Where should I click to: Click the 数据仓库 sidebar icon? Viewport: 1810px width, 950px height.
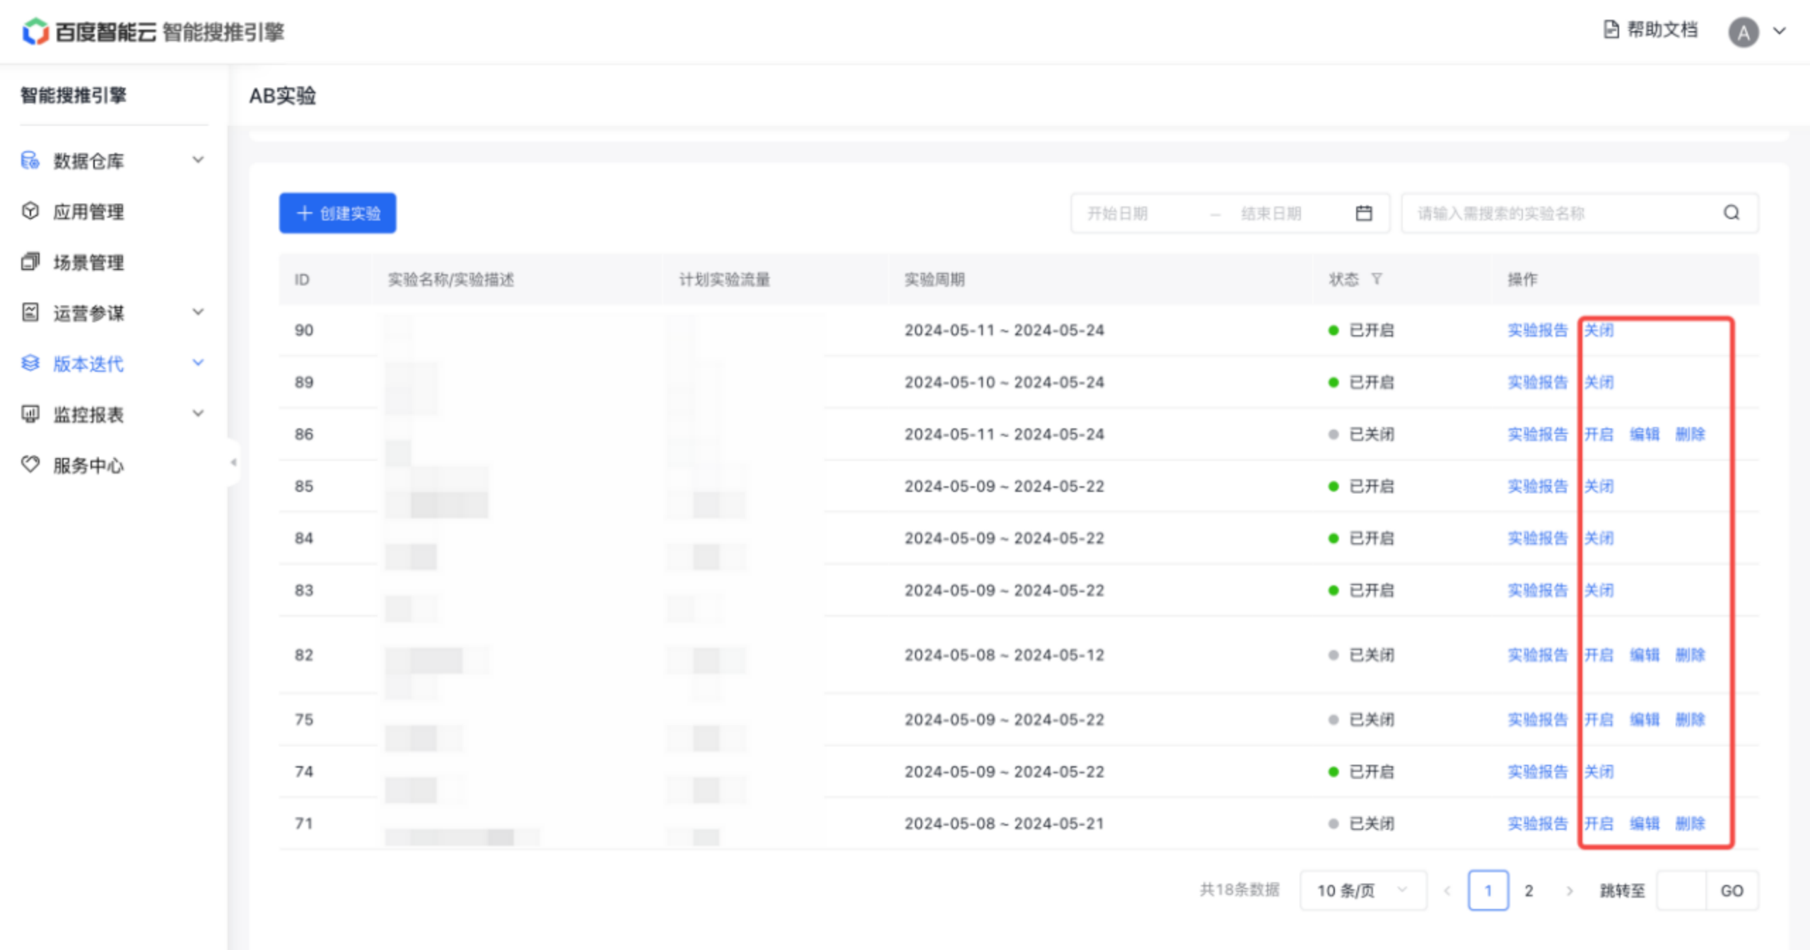point(30,160)
